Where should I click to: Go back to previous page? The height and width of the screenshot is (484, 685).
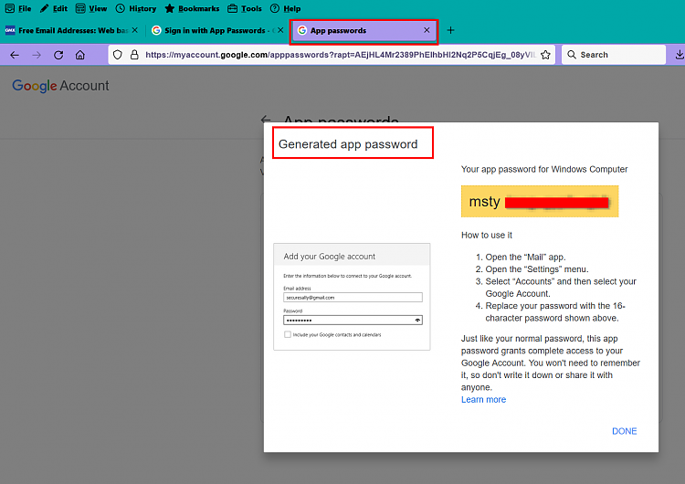(15, 55)
